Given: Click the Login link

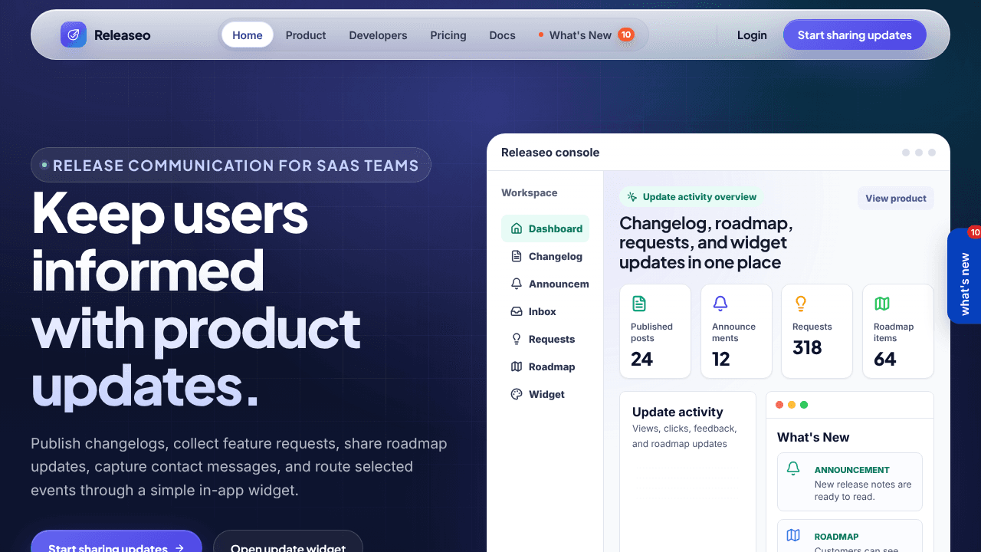Looking at the screenshot, I should click(x=752, y=35).
